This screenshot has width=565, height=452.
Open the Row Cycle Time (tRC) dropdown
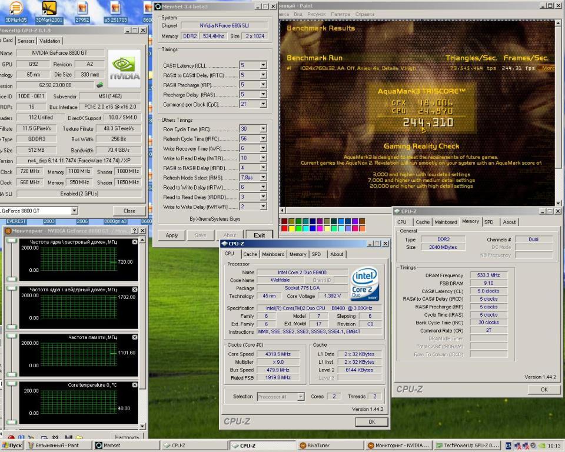pyautogui.click(x=264, y=129)
